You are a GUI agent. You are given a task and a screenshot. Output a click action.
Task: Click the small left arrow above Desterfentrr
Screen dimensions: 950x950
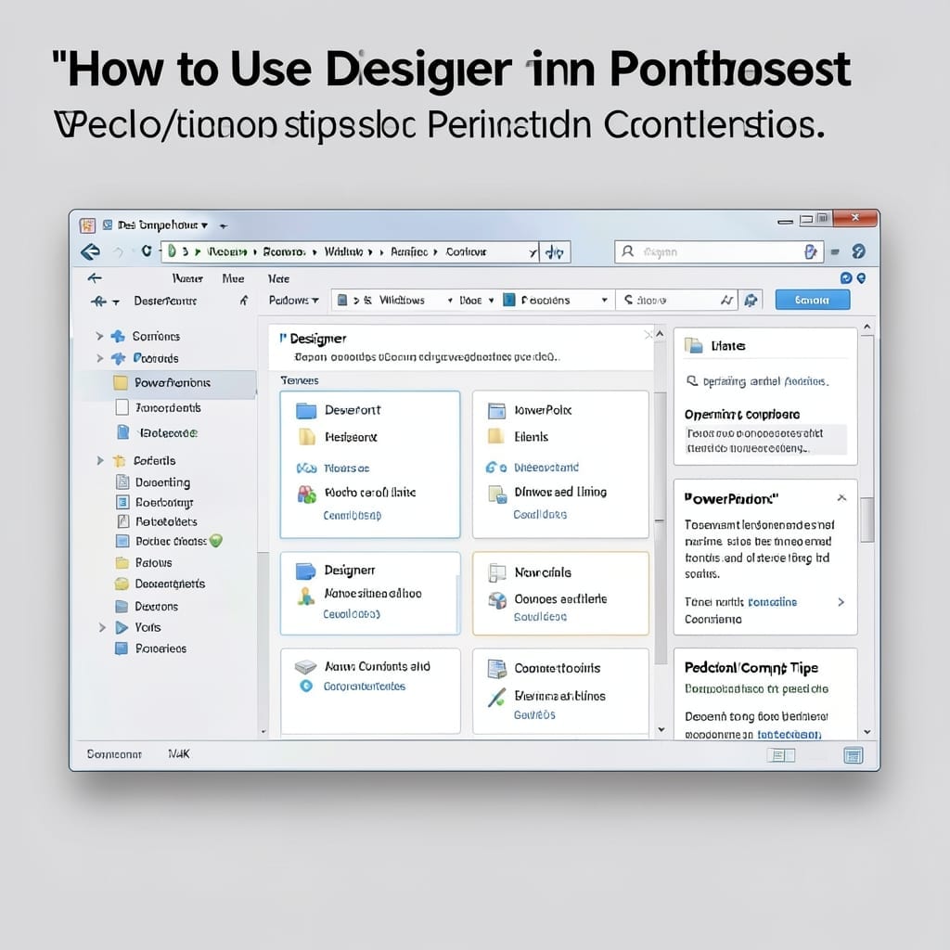click(95, 278)
